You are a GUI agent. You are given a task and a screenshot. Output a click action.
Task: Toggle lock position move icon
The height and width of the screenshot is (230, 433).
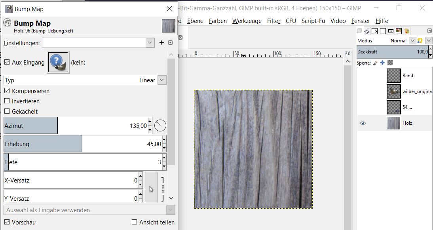point(382,63)
